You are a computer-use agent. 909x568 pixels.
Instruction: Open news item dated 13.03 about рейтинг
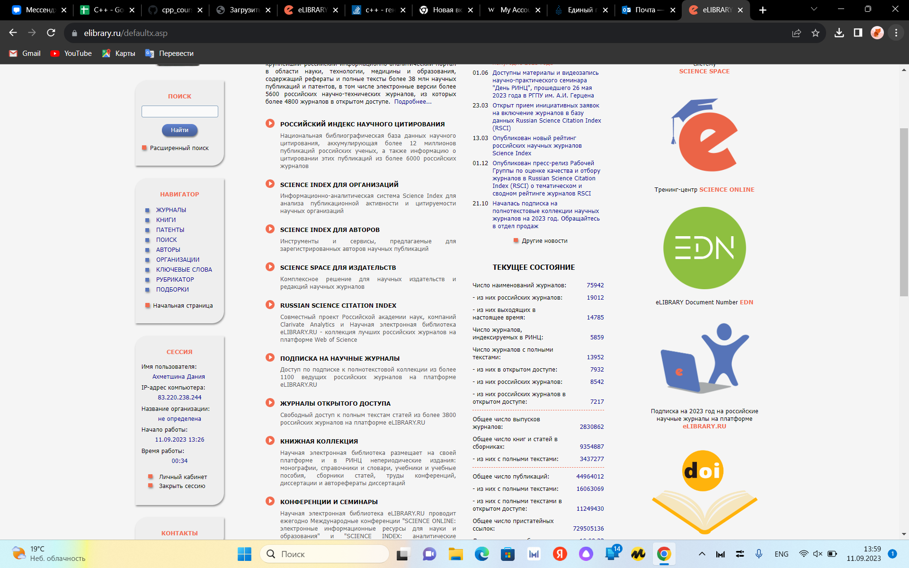[x=537, y=146]
